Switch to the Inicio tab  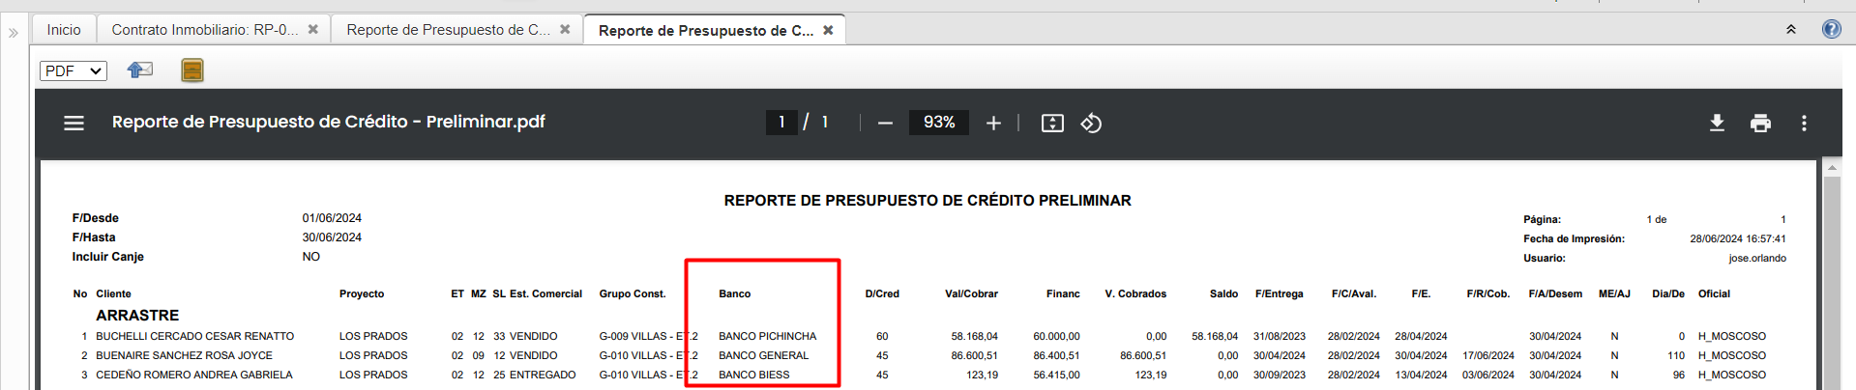tap(64, 30)
